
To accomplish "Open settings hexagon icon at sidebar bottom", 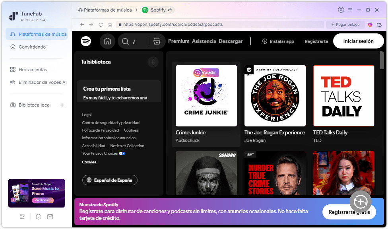I will tap(38, 217).
